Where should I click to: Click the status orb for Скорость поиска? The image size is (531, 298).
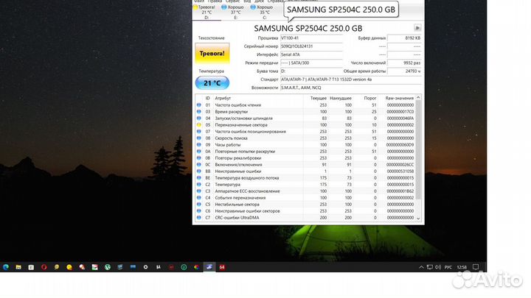199,138
